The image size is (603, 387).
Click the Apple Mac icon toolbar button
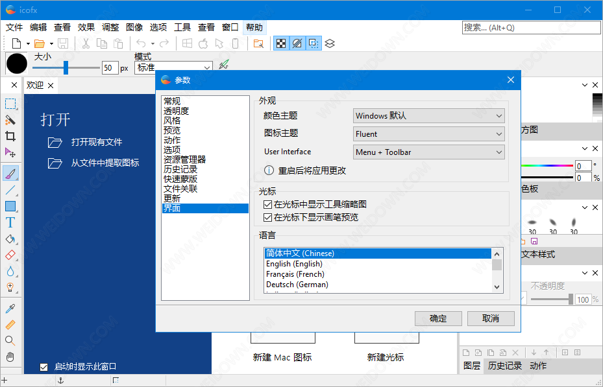[203, 43]
